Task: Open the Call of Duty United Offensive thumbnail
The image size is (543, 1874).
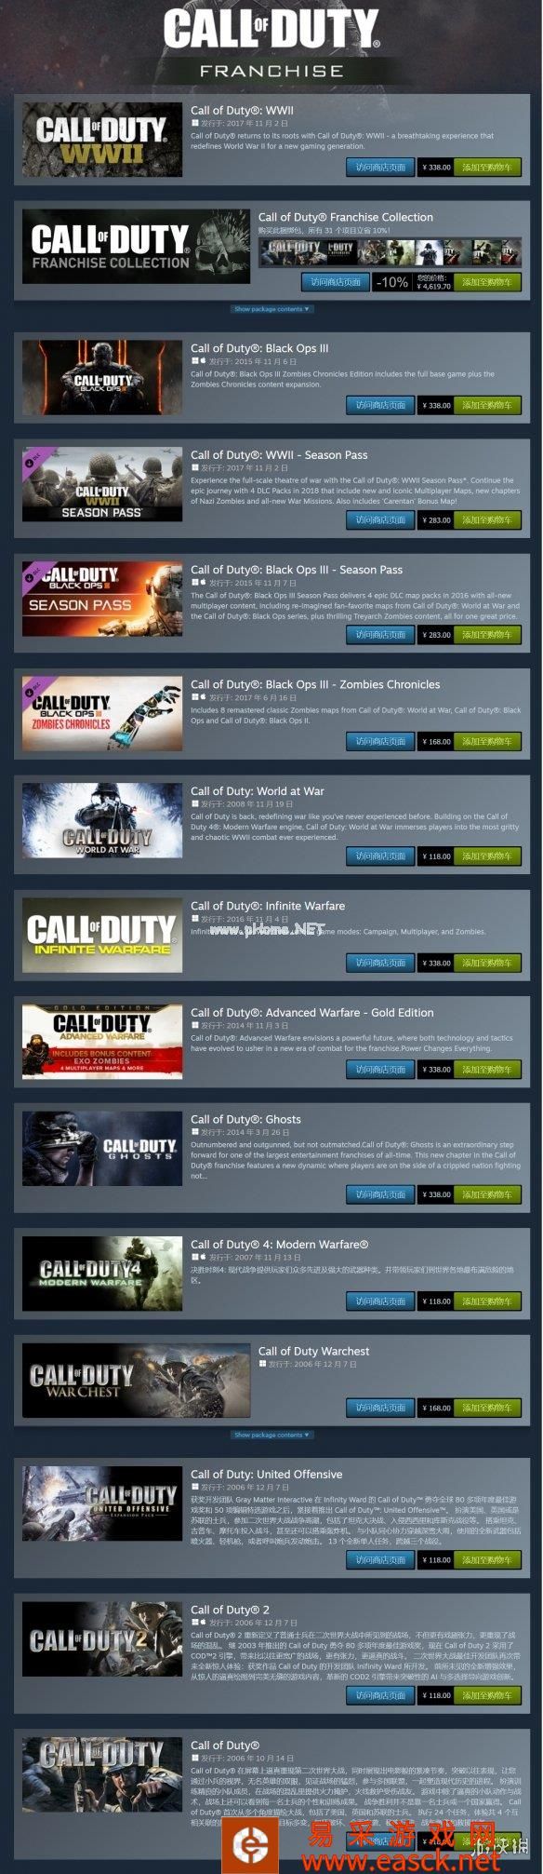Action: pyautogui.click(x=102, y=1503)
